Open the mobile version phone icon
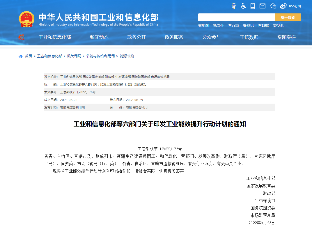312x232 pixels. pos(252,6)
